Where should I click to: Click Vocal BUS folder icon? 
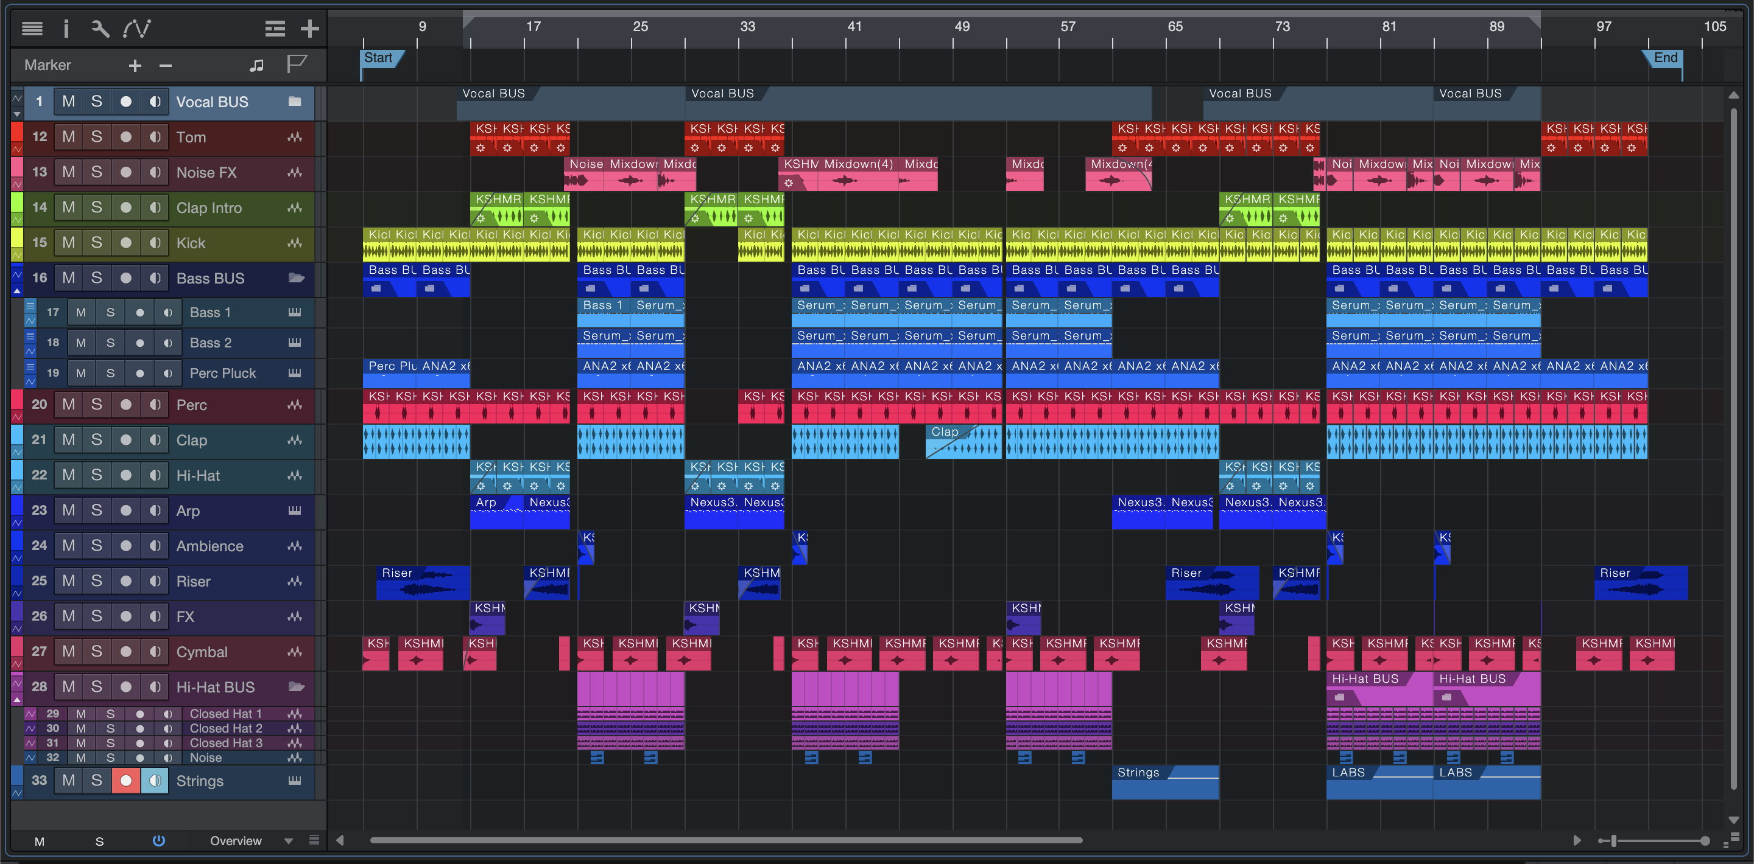[295, 102]
